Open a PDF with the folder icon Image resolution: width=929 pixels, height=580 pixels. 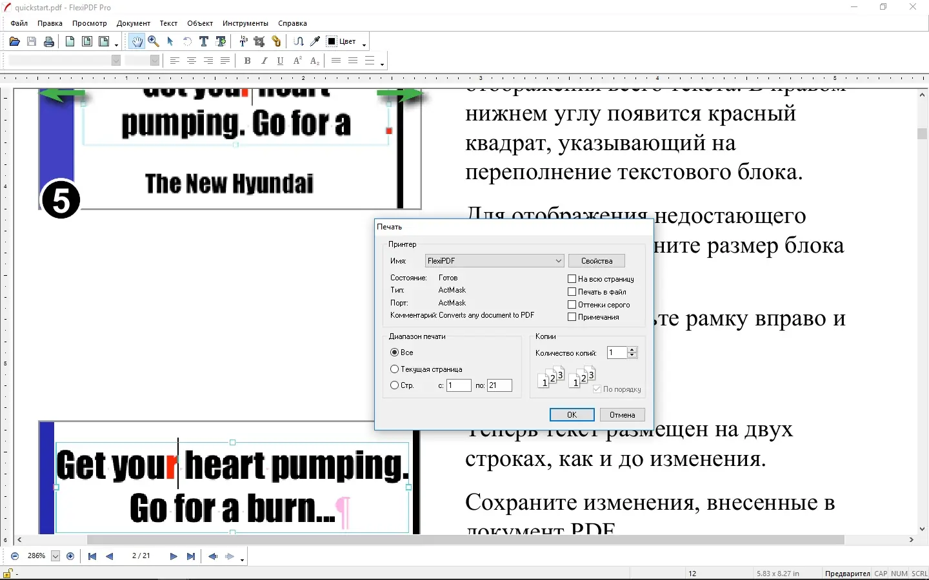point(14,41)
